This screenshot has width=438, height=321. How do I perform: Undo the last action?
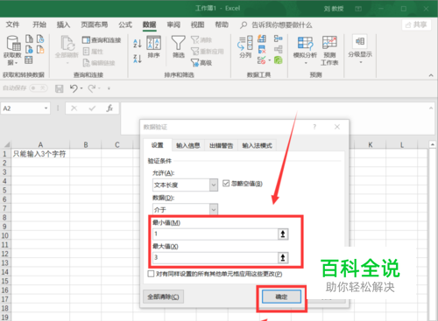point(74,88)
